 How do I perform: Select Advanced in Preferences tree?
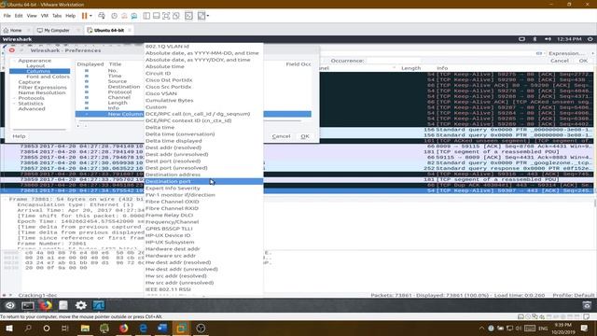[x=32, y=108]
